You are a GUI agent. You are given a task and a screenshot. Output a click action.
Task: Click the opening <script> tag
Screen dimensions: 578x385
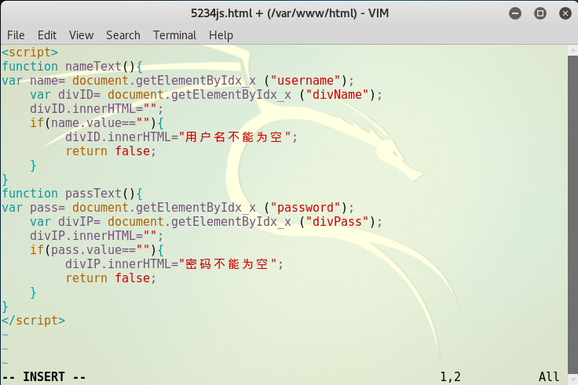pos(30,53)
